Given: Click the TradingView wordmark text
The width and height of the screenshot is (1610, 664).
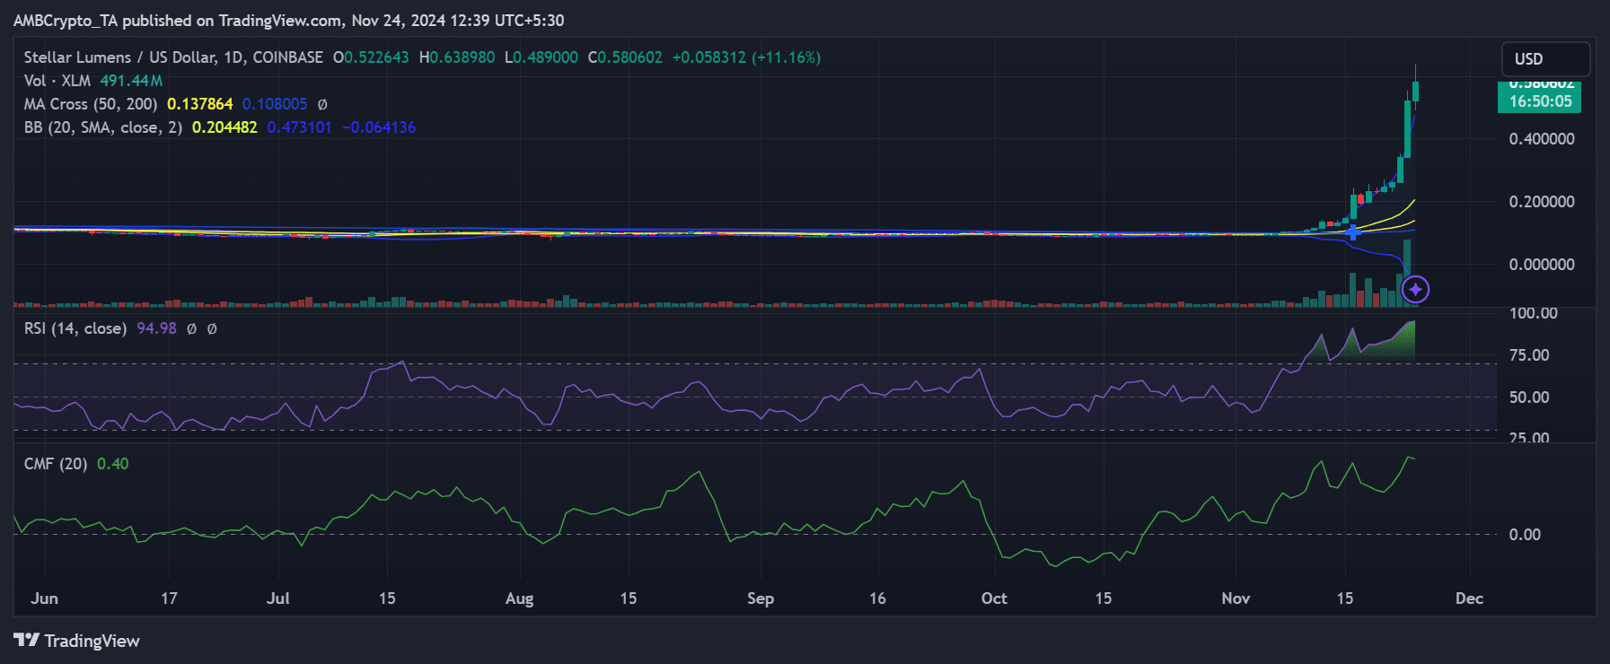Looking at the screenshot, I should [x=92, y=641].
